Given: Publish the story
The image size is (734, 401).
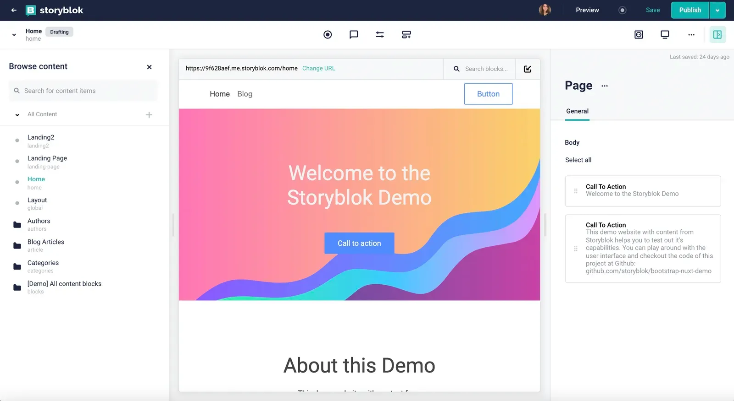Looking at the screenshot, I should [x=690, y=10].
